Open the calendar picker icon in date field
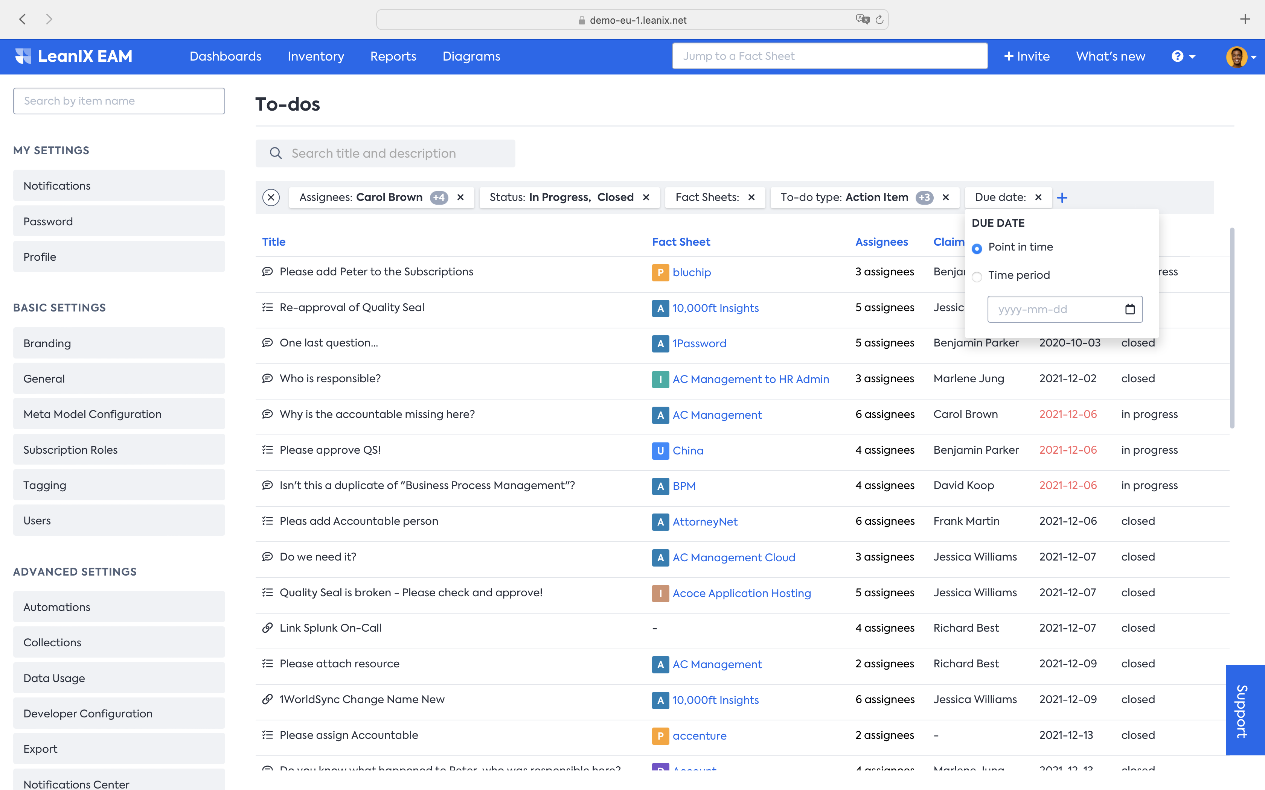The image size is (1265, 790). 1130,309
